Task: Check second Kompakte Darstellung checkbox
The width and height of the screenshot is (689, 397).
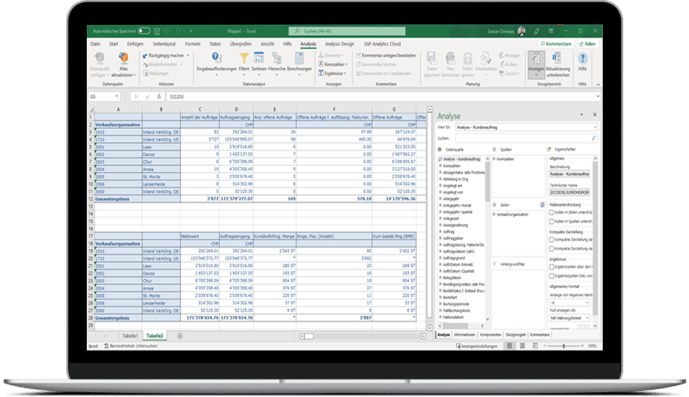Action: [x=552, y=249]
